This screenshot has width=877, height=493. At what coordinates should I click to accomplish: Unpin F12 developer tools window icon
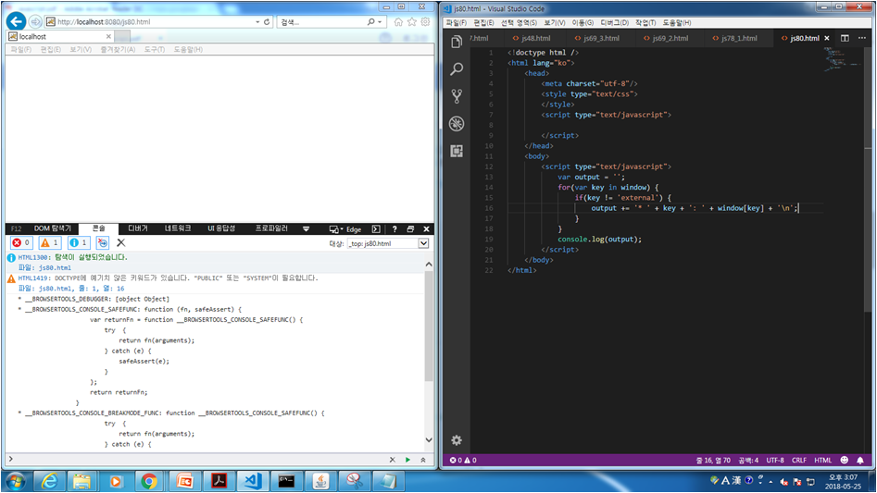[x=410, y=228]
